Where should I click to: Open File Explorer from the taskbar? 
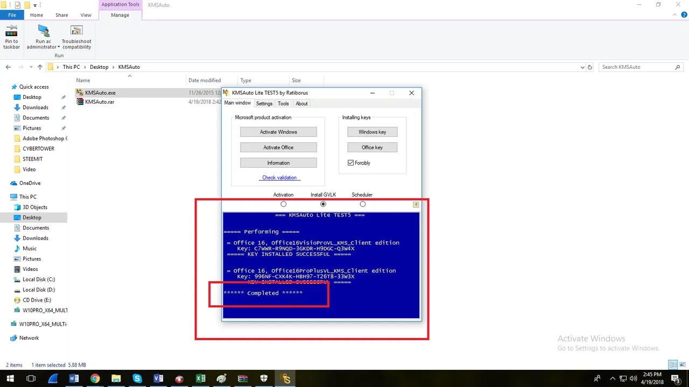tap(116, 378)
